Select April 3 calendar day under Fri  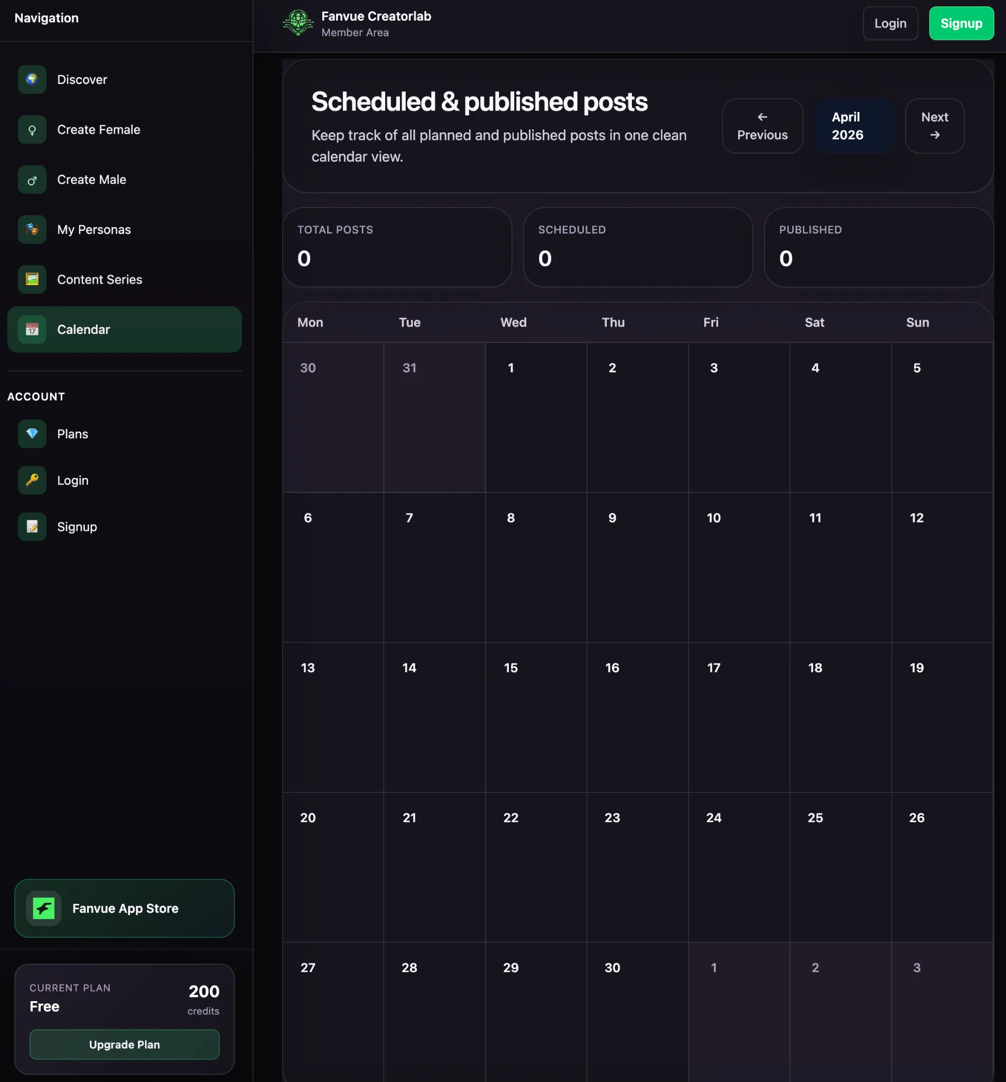click(739, 417)
